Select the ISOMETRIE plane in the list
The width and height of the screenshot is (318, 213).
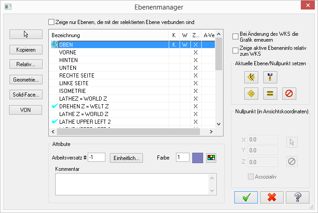[x=72, y=91]
